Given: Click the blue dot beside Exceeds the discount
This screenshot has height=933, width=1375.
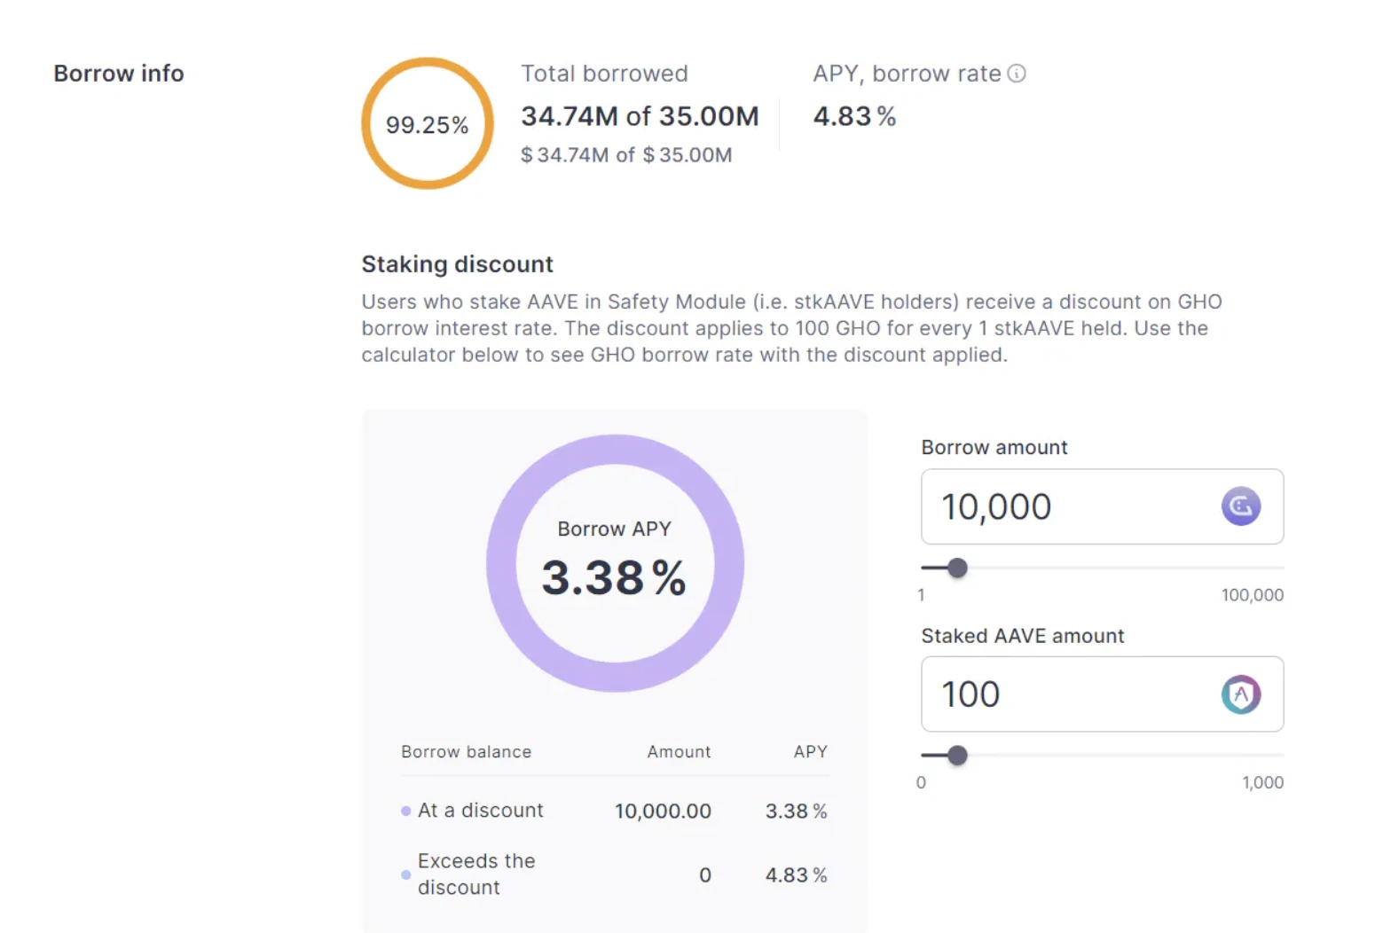Looking at the screenshot, I should click(x=406, y=874).
